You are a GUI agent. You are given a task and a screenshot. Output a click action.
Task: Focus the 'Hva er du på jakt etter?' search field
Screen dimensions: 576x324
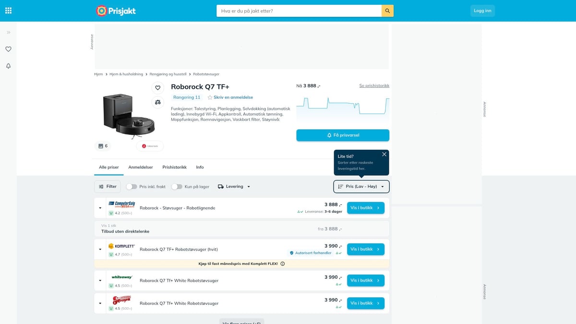coord(299,11)
